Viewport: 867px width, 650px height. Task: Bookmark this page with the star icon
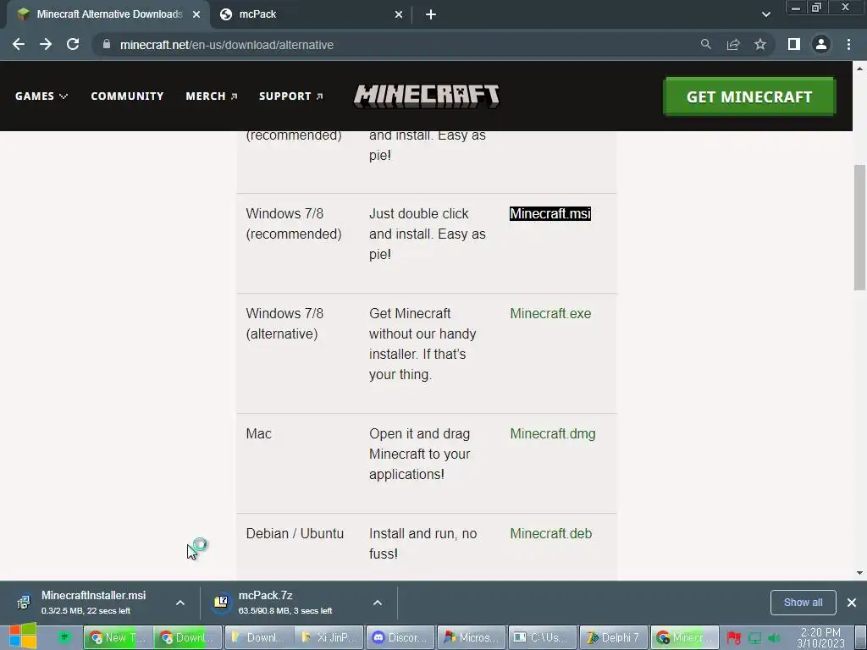tap(760, 44)
